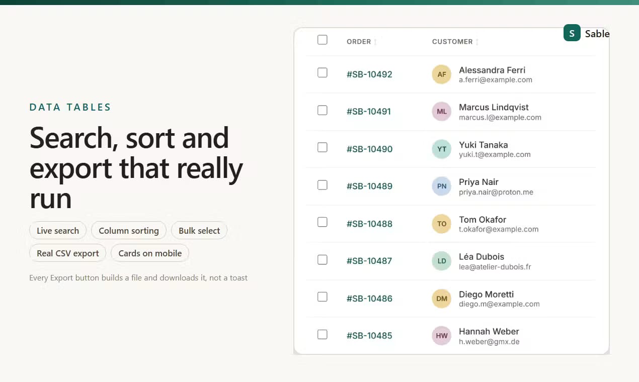Click the name Yuki Tanaka

[483, 145]
